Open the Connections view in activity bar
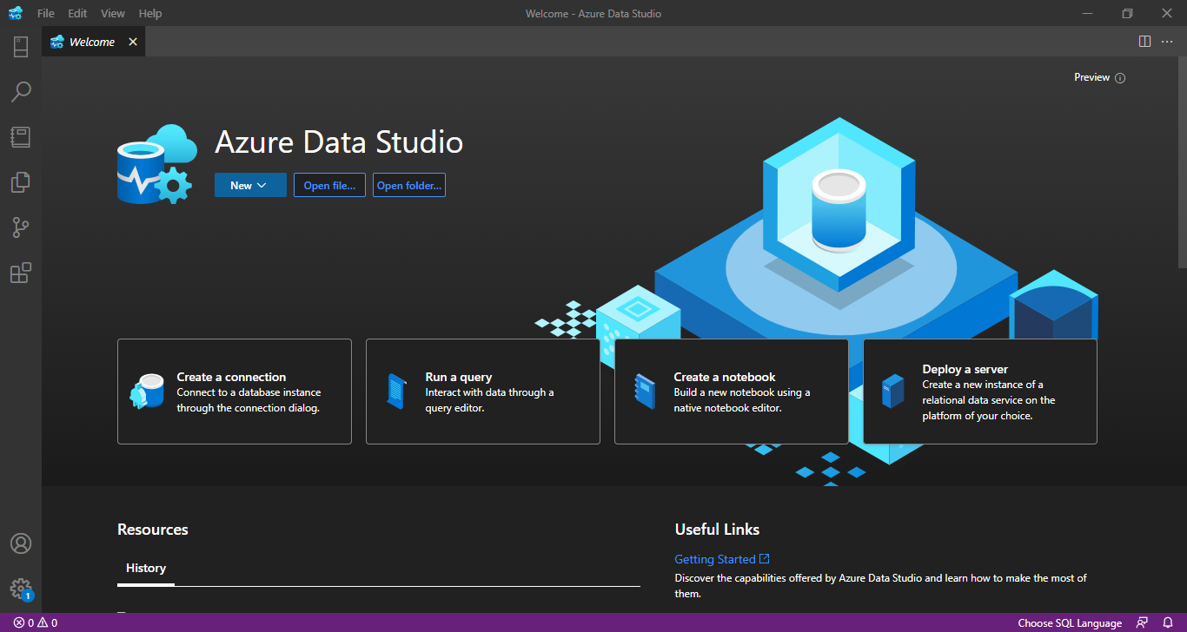 (21, 46)
